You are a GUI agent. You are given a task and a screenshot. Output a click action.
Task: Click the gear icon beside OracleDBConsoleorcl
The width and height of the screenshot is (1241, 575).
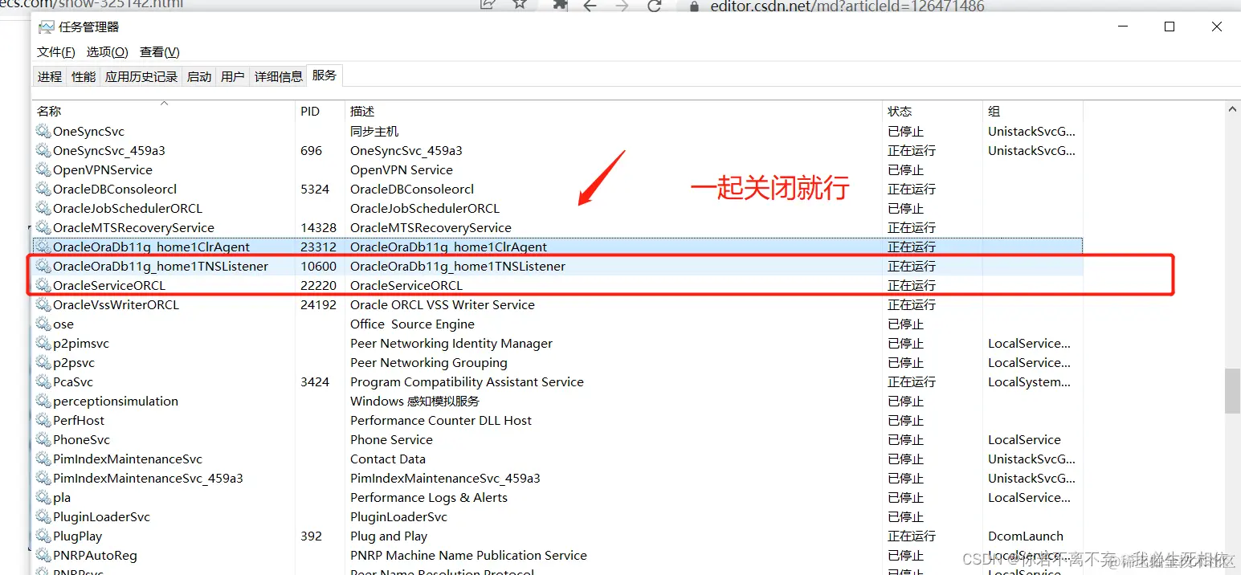tap(43, 189)
